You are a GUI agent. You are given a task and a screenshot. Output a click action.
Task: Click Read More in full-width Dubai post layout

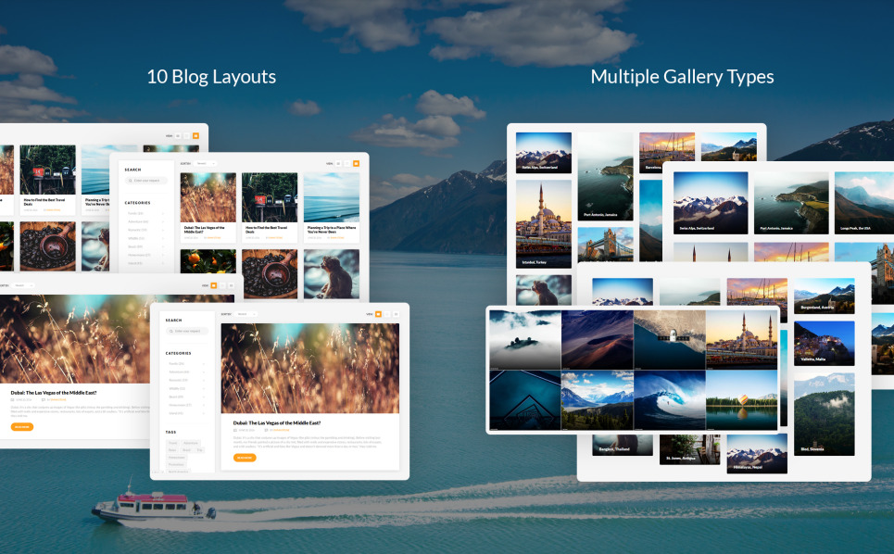click(x=21, y=426)
